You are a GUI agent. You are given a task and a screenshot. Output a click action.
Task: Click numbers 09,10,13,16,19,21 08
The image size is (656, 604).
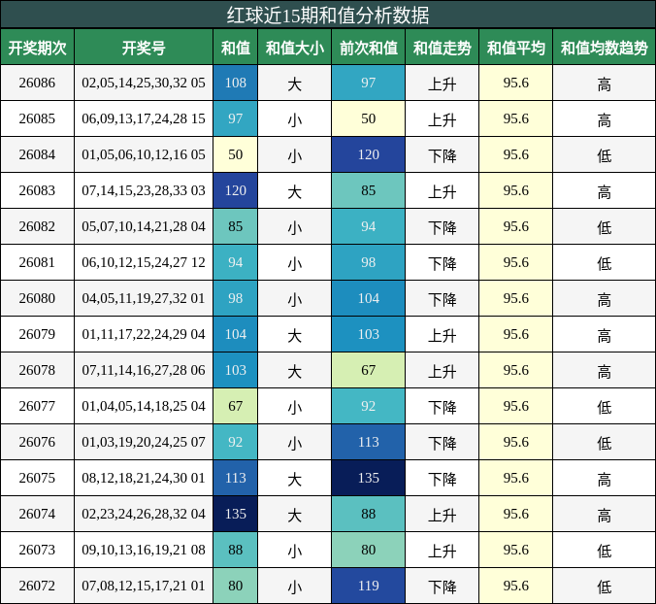point(144,550)
